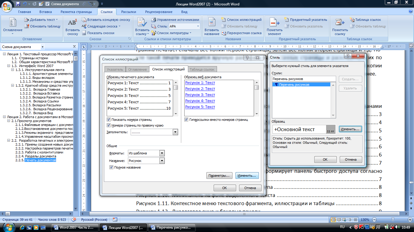The height and width of the screenshot is (232, 414).
Task: Toggle Номера страниц по правому краю checkbox
Action: [x=109, y=125]
